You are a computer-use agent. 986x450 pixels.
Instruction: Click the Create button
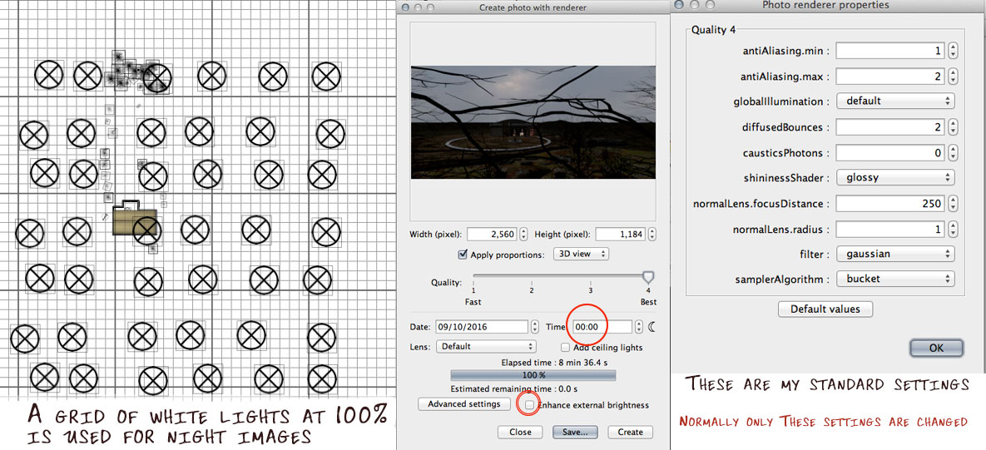pyautogui.click(x=630, y=432)
